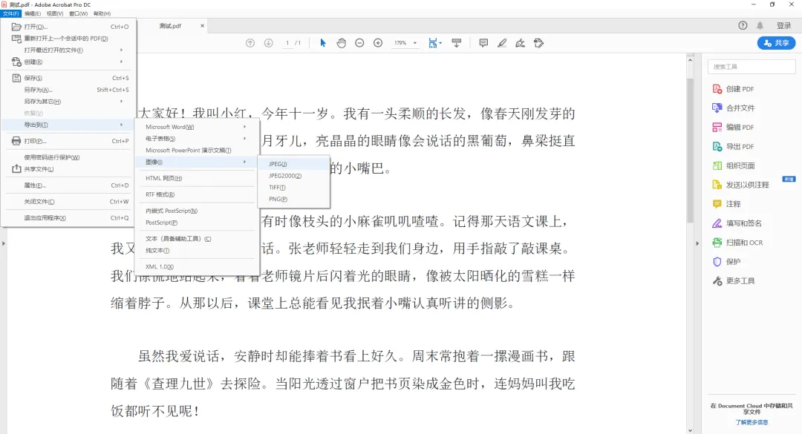Open the 扫描和 OCR tool
This screenshot has height=434, width=802.
[x=737, y=243]
